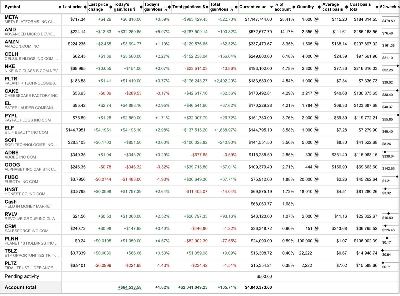
Task: Click ELF total gain percent +1,888.97%
Action: pos(225,130)
